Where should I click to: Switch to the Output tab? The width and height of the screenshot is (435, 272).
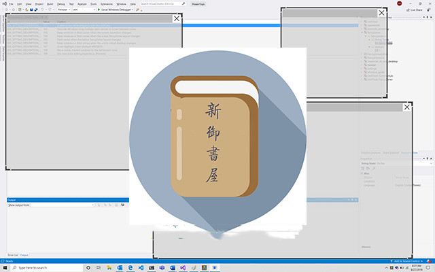[24, 255]
